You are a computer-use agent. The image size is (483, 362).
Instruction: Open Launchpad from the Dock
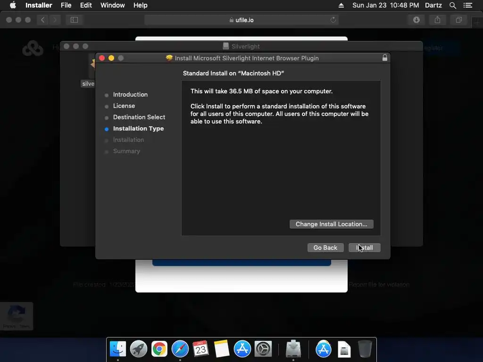pyautogui.click(x=138, y=349)
